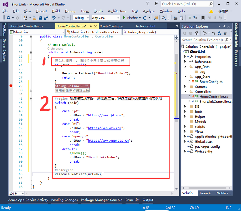Image resolution: width=241 pixels, height=211 pixels.
Task: Undo the last edit via toolbar
Action: 54,18
